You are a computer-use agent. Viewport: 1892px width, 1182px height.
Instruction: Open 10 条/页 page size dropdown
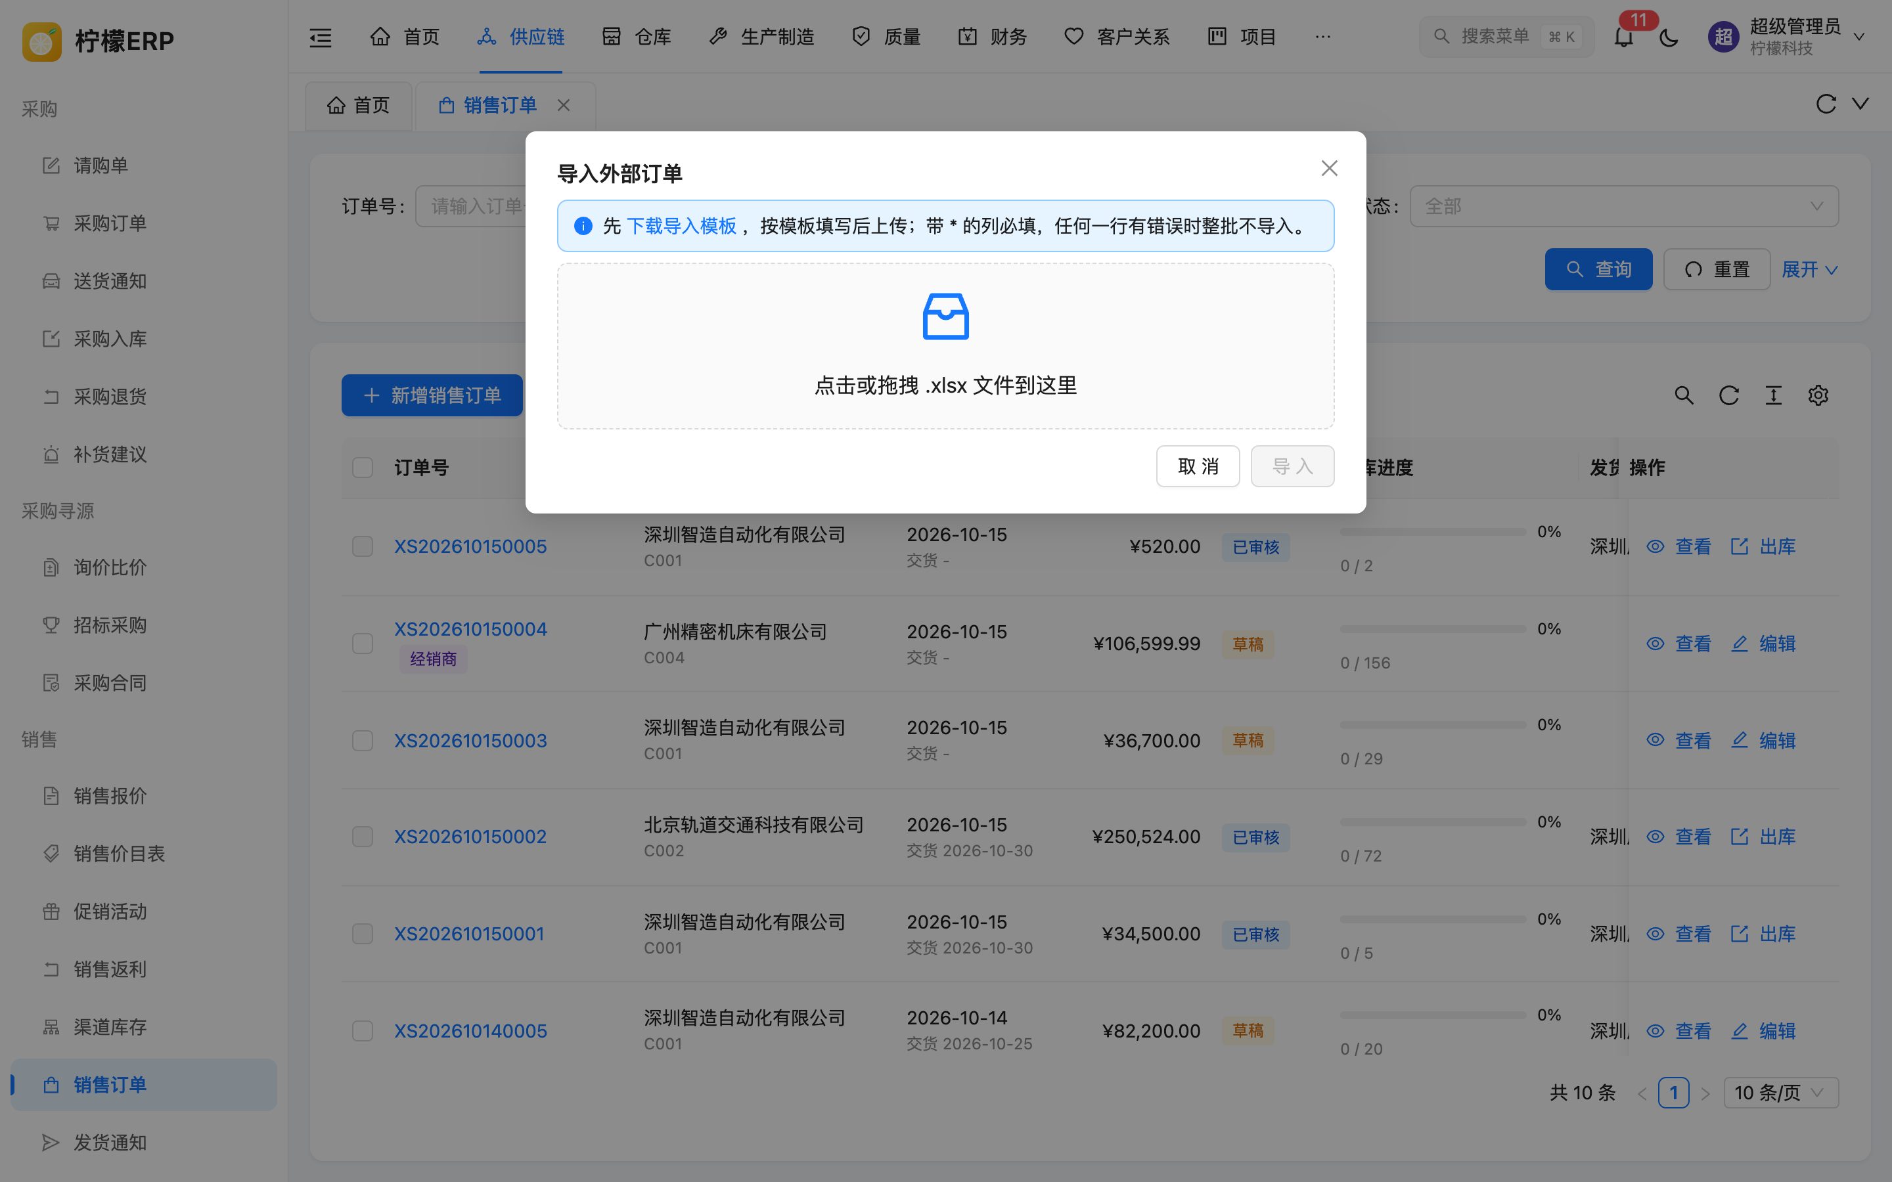click(1780, 1093)
